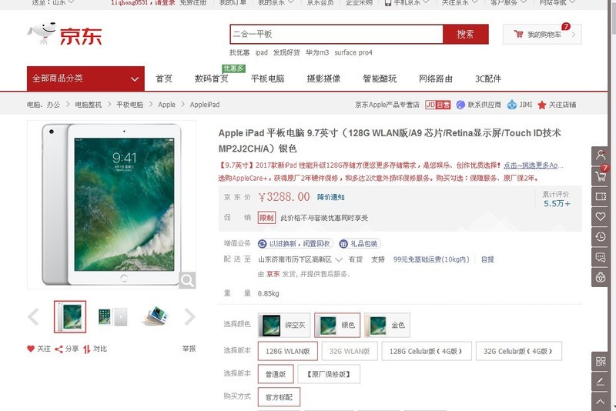Choose the 深空灰 color swatch
Viewport: 616px width, 411px height.
284,325
